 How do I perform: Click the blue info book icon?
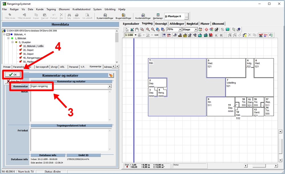tap(239, 29)
